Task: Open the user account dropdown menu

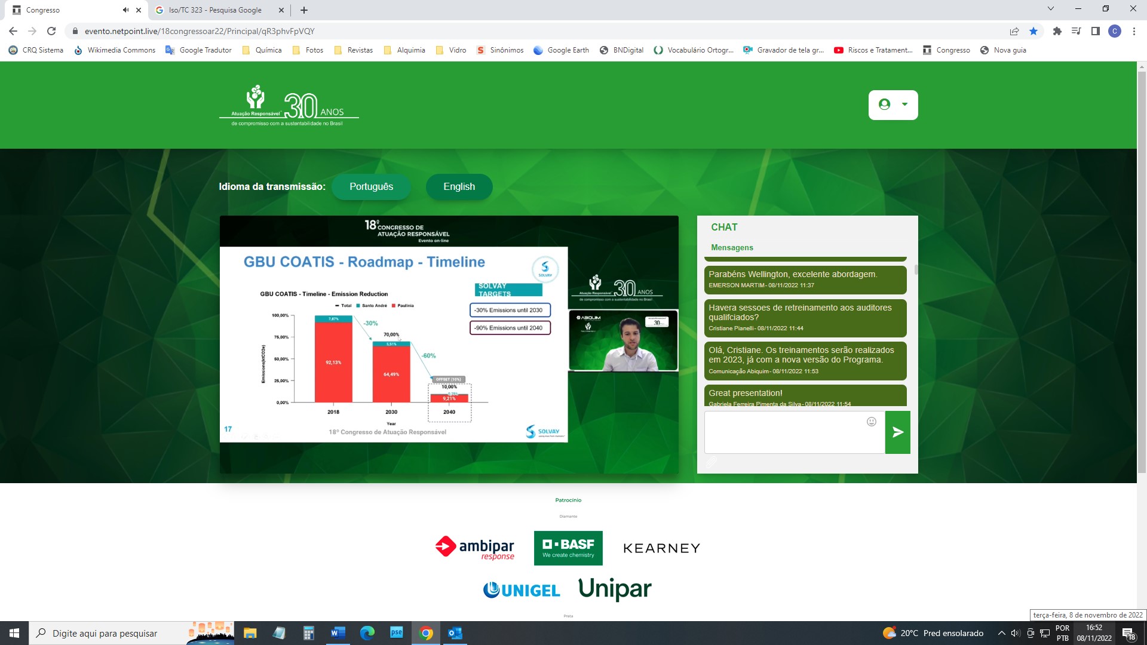Action: click(x=893, y=105)
